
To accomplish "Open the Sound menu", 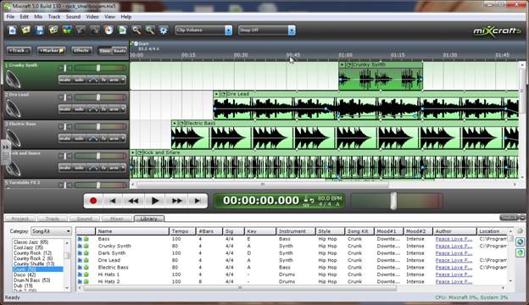I will [x=73, y=16].
